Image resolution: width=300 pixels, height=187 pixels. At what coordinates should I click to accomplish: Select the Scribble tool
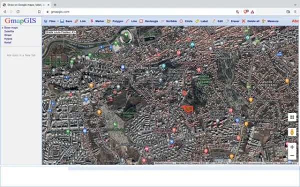click(x=169, y=21)
